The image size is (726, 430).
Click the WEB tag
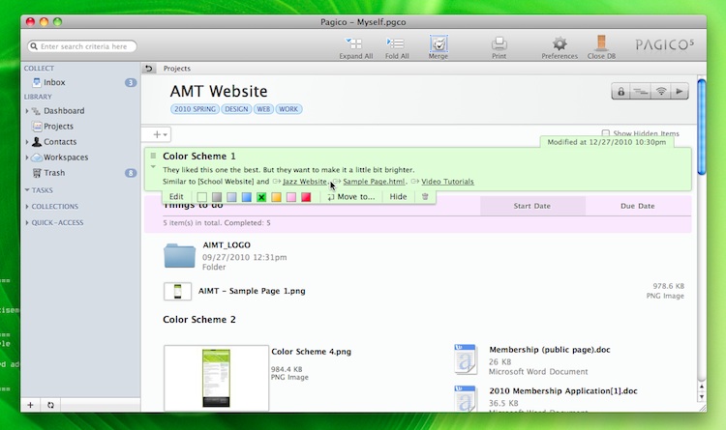(263, 109)
